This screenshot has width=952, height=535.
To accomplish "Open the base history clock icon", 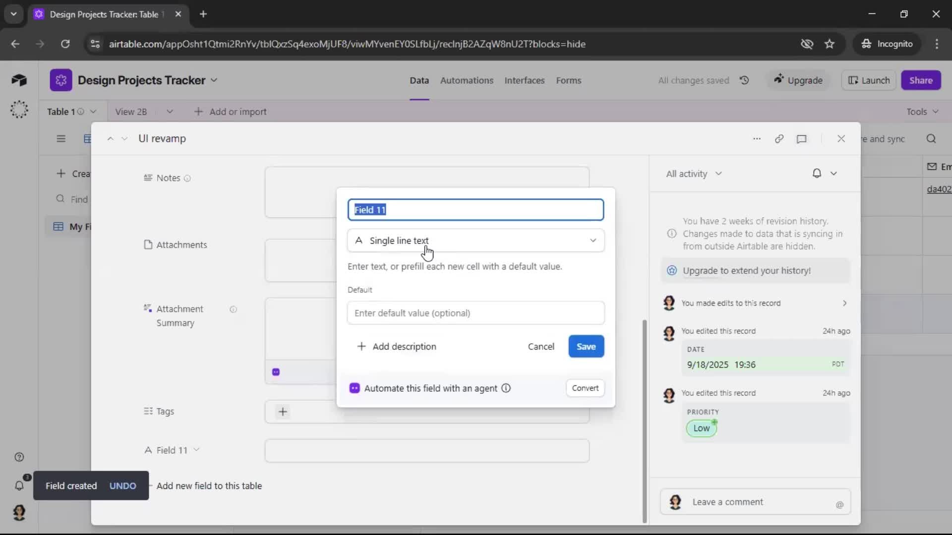I will [x=744, y=80].
